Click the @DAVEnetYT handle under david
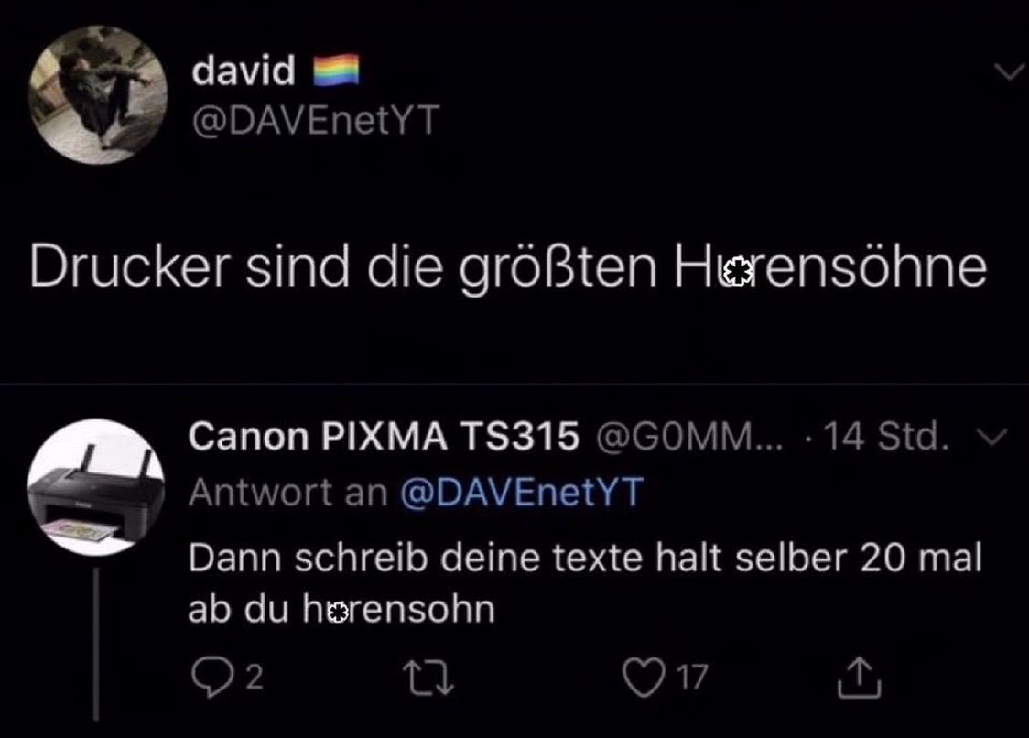Image resolution: width=1029 pixels, height=738 pixels. (x=316, y=121)
